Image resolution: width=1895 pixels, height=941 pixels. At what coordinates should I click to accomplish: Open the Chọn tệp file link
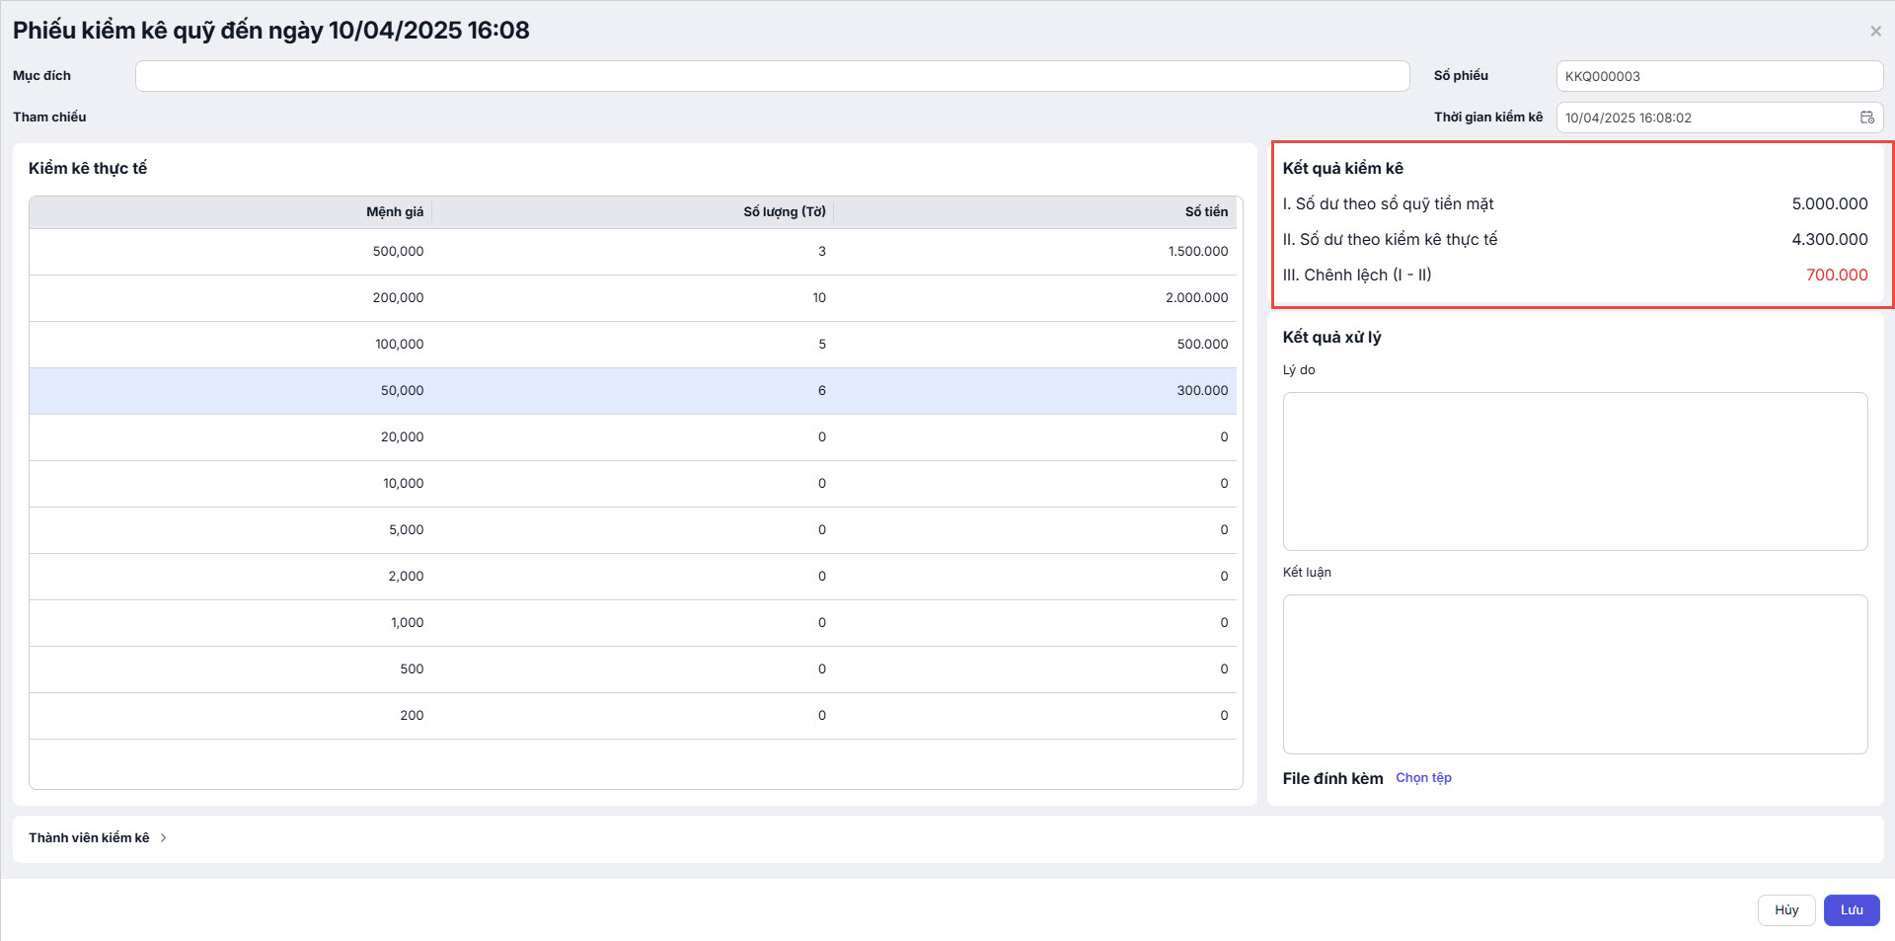(x=1423, y=778)
